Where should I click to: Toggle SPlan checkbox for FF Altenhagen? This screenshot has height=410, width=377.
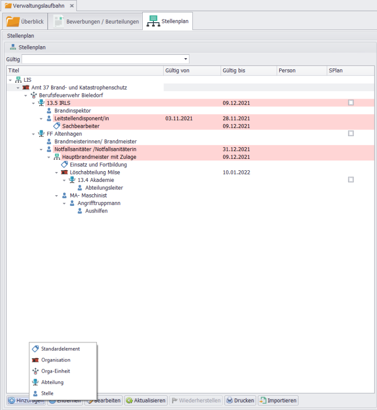click(351, 133)
